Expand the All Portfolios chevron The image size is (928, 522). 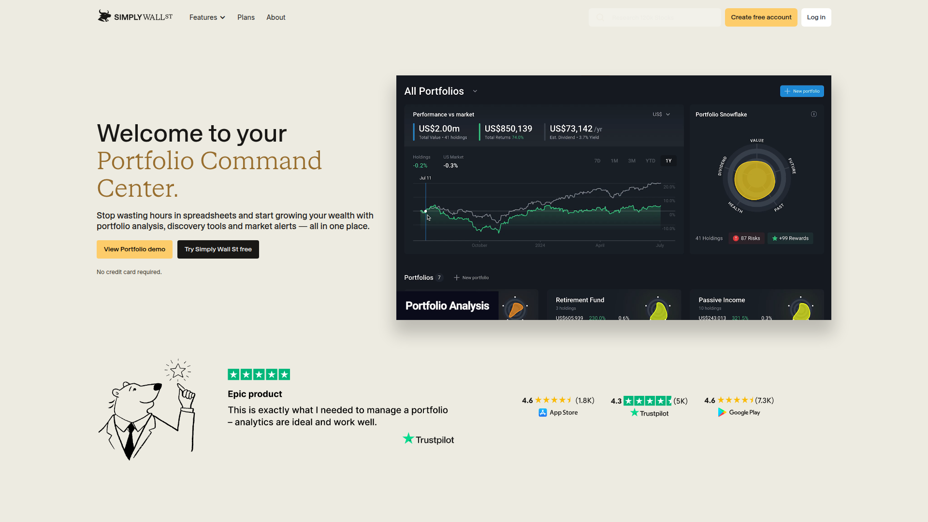click(x=475, y=91)
